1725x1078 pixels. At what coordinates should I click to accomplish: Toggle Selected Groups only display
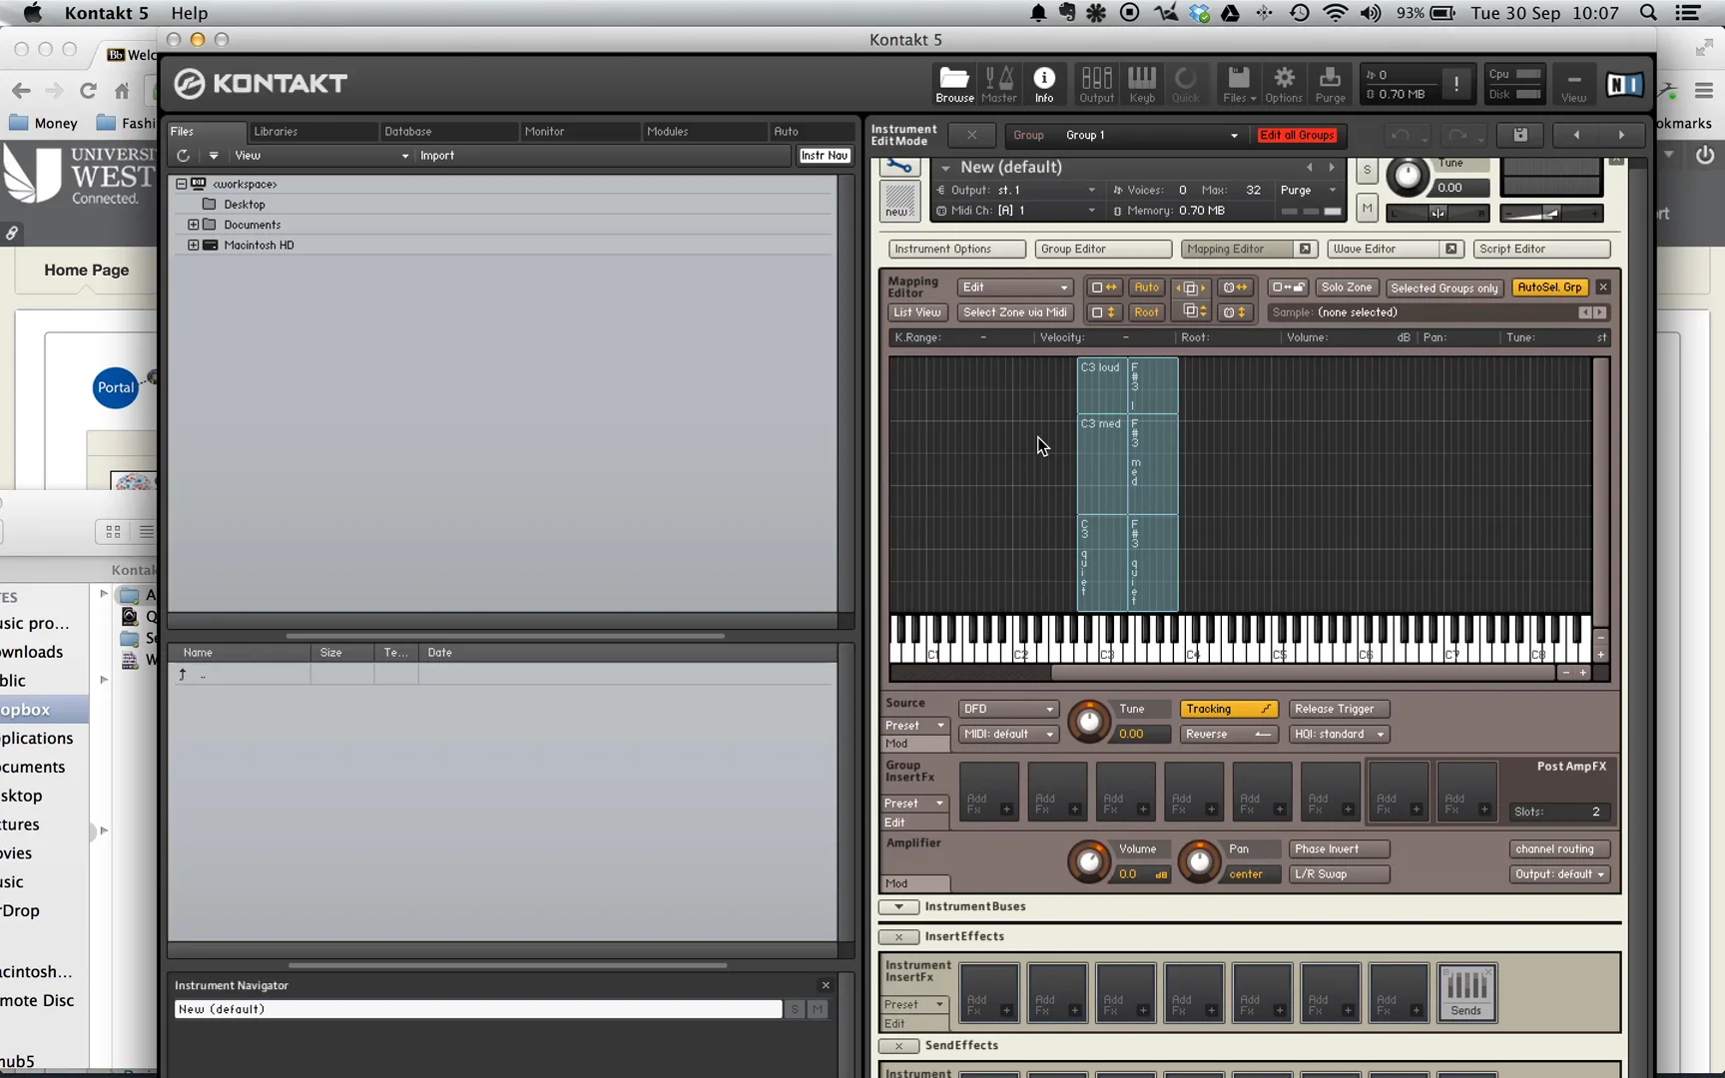(x=1444, y=287)
